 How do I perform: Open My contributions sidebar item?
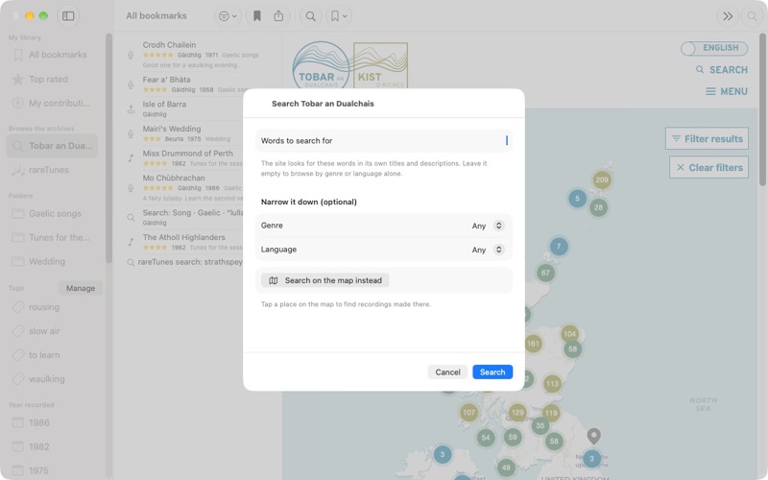tap(53, 103)
